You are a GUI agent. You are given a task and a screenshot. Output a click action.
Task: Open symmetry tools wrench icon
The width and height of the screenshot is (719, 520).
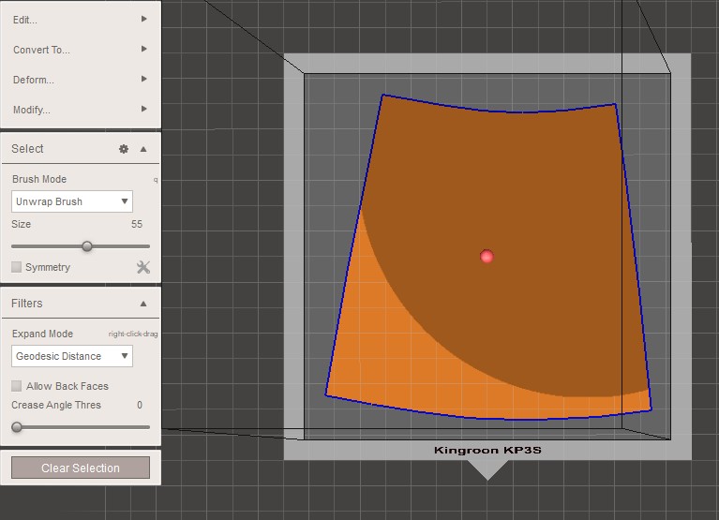[x=143, y=267]
